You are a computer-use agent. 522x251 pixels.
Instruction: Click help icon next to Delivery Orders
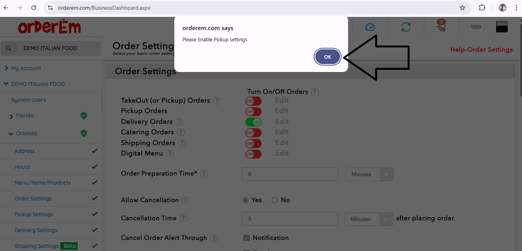click(179, 122)
